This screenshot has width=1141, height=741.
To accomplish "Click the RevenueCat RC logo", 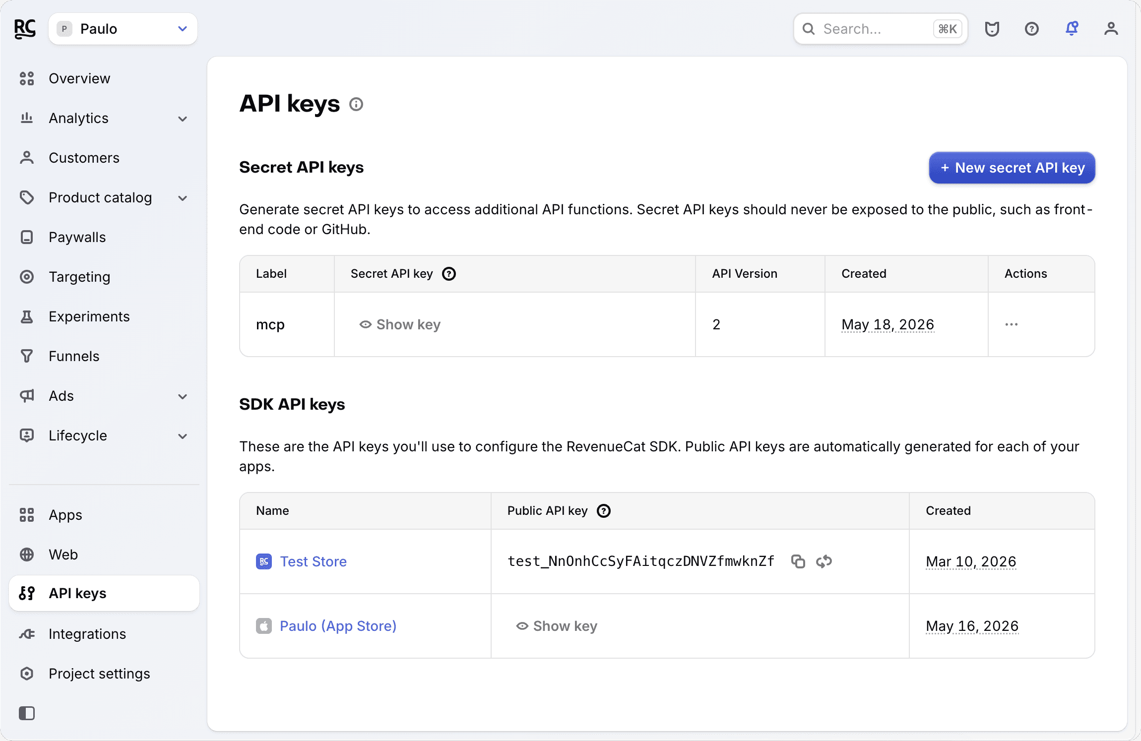I will tap(25, 29).
